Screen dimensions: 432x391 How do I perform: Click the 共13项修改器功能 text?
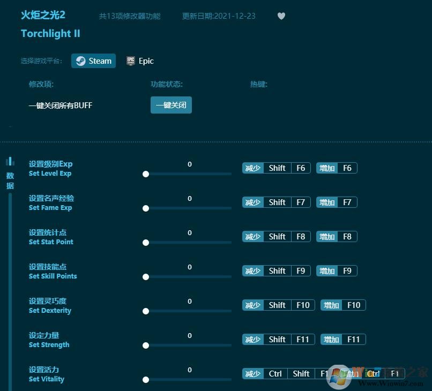click(x=130, y=16)
